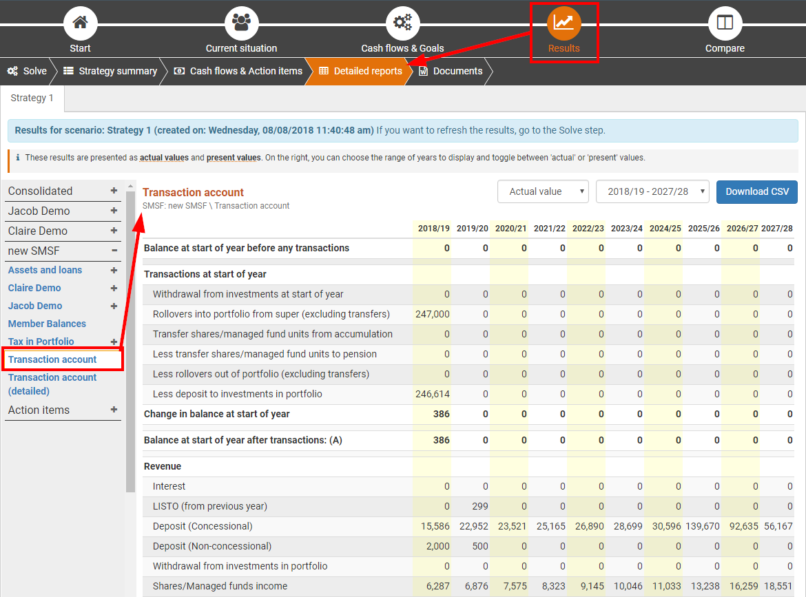Collapse the new SMSF section
Viewport: 806px width, 597px height.
tap(114, 251)
